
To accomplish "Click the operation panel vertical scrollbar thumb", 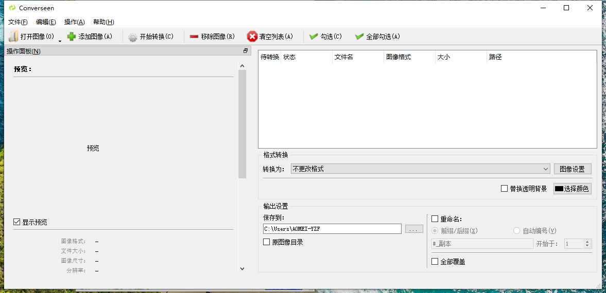I will 243,124.
